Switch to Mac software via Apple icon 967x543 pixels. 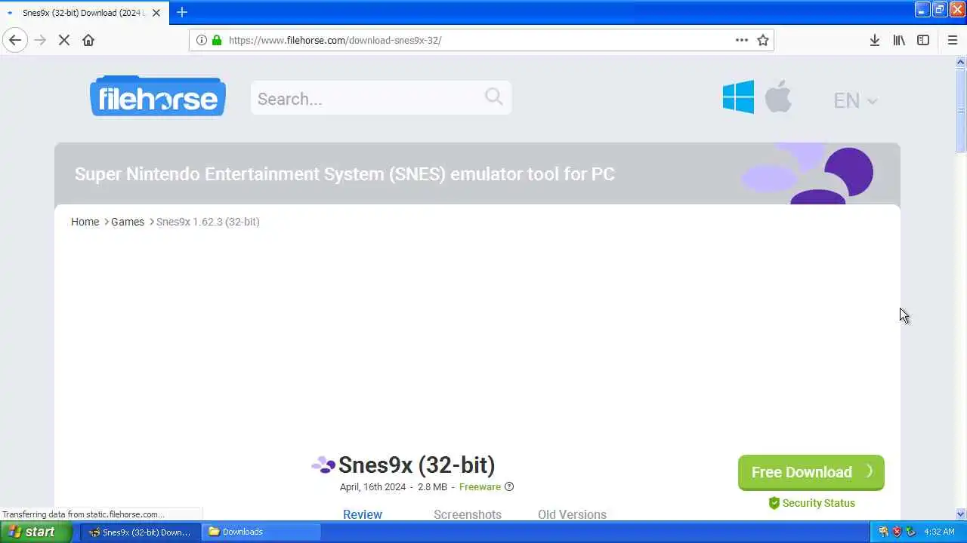click(778, 96)
